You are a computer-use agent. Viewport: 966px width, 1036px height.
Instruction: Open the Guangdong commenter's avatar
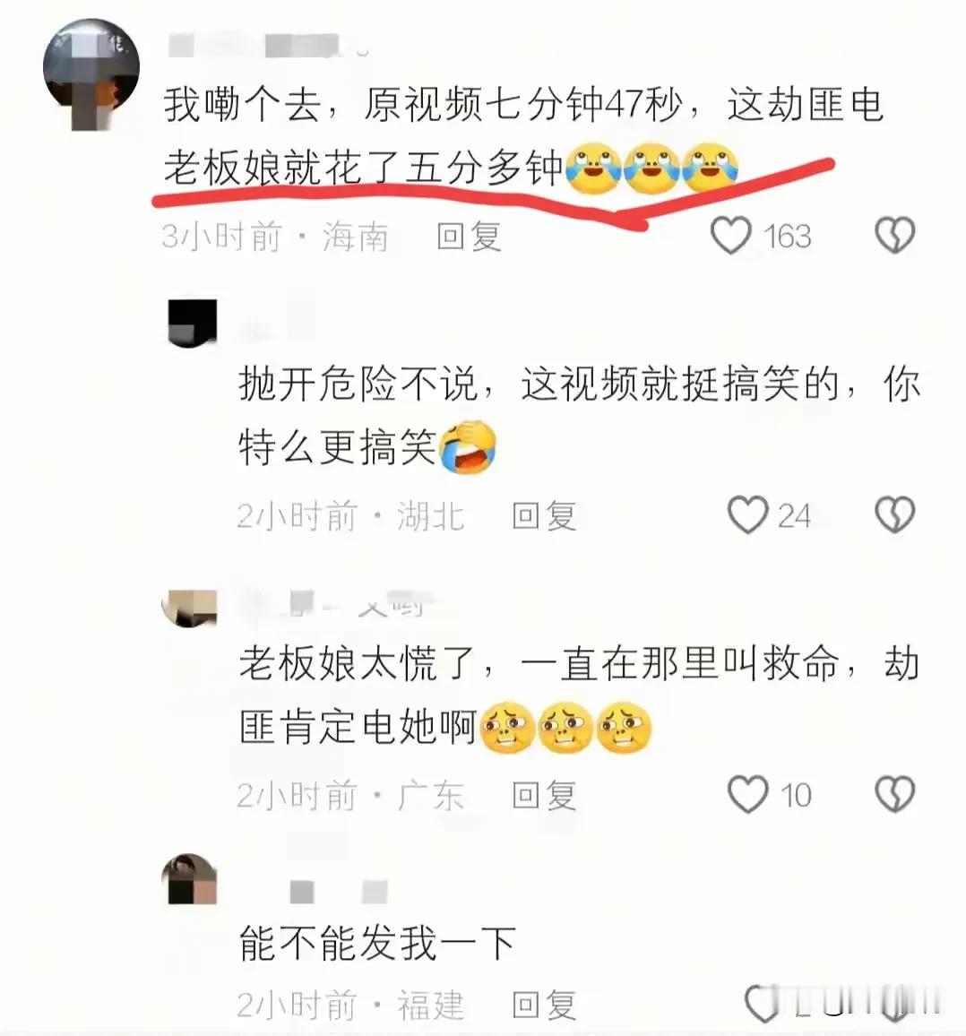pyautogui.click(x=190, y=608)
